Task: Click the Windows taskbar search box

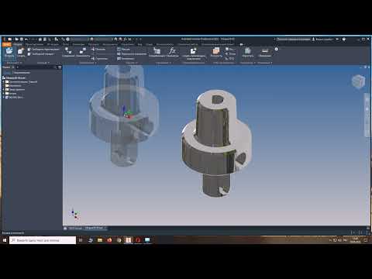Action: 43,240
